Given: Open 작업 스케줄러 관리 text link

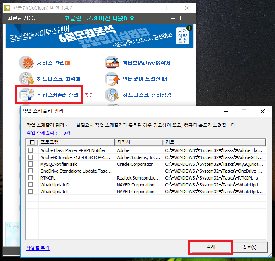Looking at the screenshot, I should [58, 95].
